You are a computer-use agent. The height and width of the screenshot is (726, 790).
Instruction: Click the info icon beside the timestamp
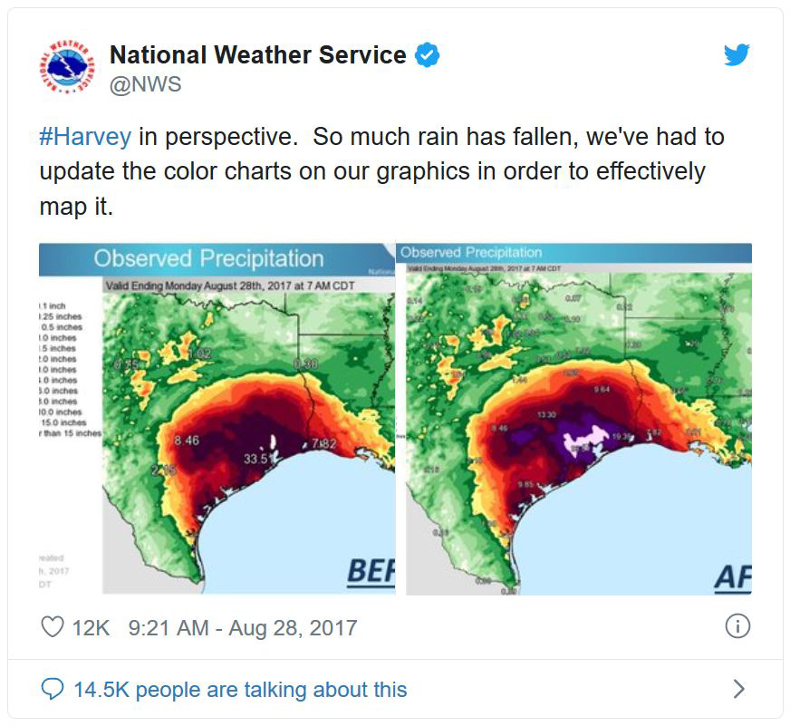point(738,626)
